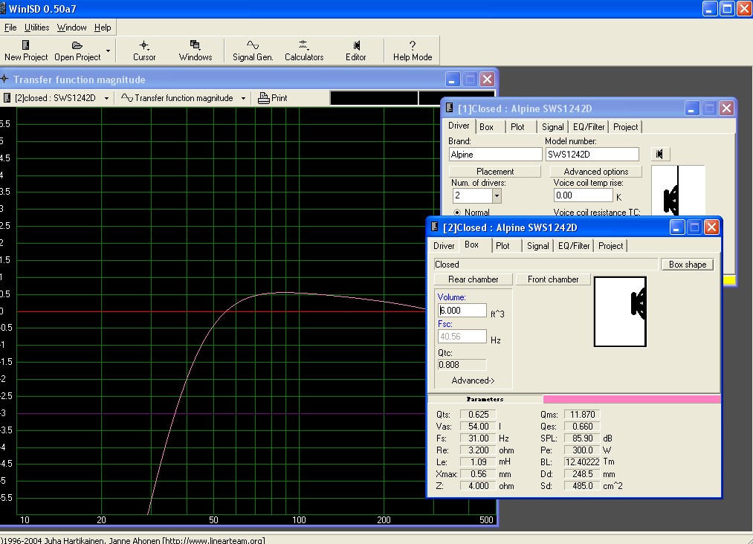Open the File menu

[10, 27]
